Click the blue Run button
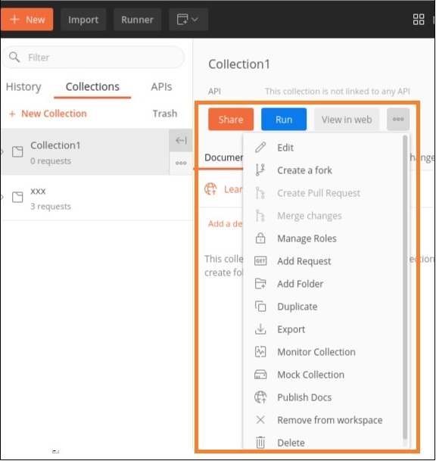The image size is (436, 461). click(x=284, y=120)
